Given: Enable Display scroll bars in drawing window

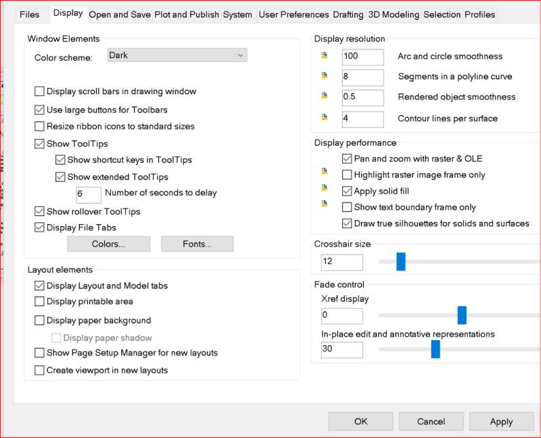Looking at the screenshot, I should click(x=40, y=91).
